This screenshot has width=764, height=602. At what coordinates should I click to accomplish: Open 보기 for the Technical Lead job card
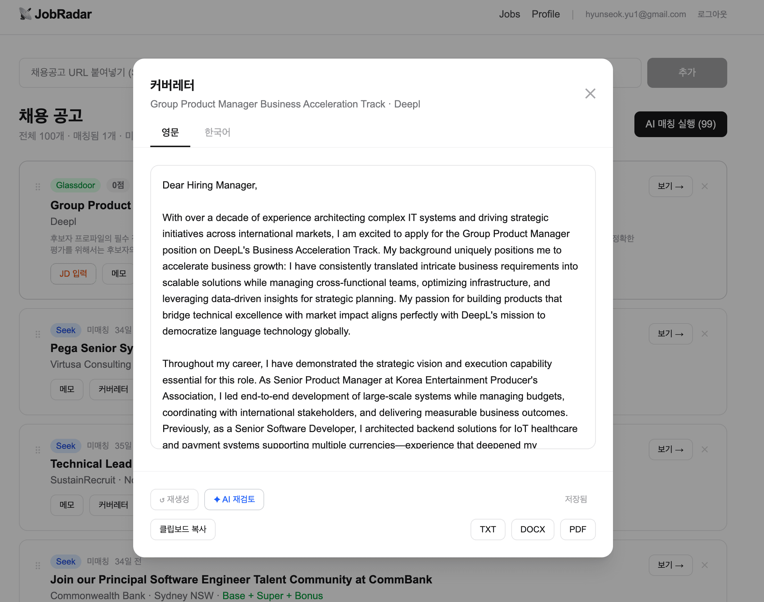pos(670,450)
